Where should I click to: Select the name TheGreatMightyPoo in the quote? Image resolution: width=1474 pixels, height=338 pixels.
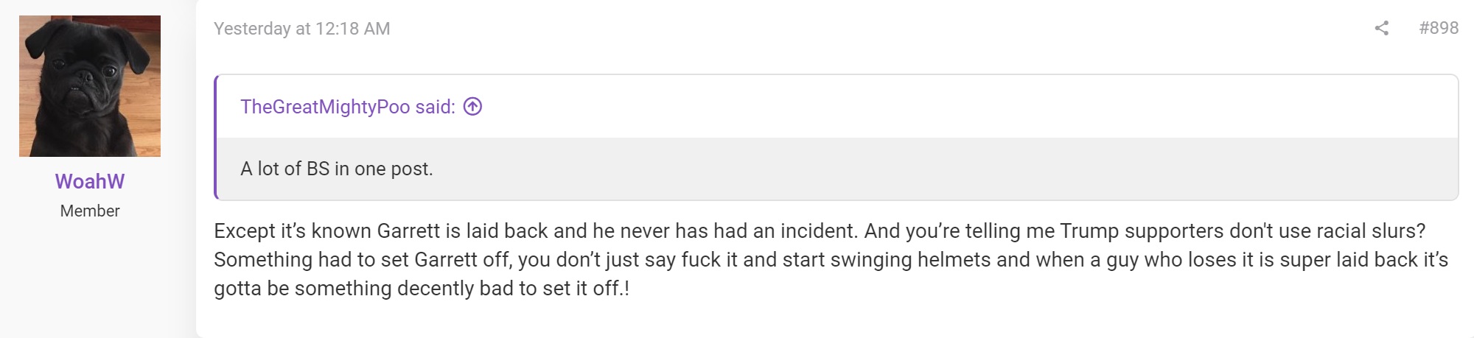(325, 107)
